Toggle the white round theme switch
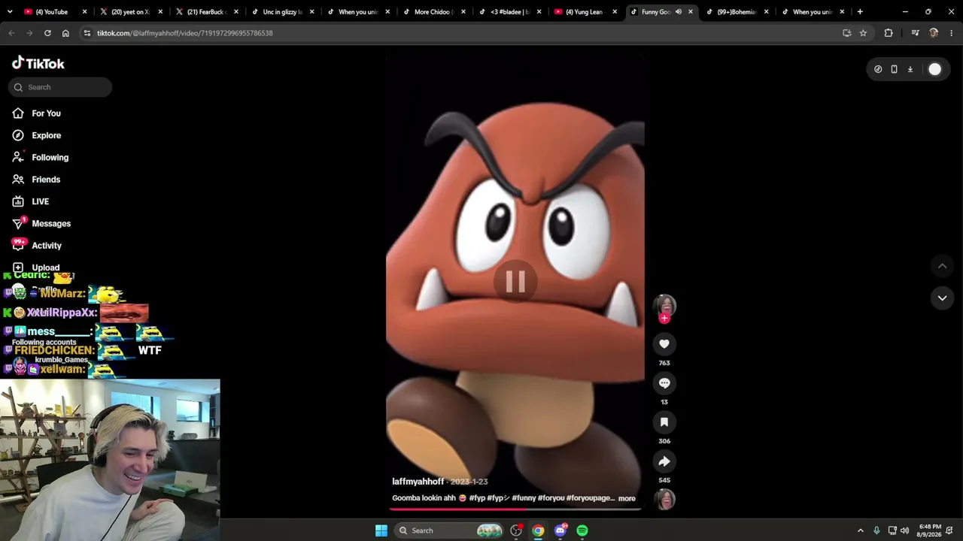Viewport: 963px width, 541px height. (x=934, y=69)
